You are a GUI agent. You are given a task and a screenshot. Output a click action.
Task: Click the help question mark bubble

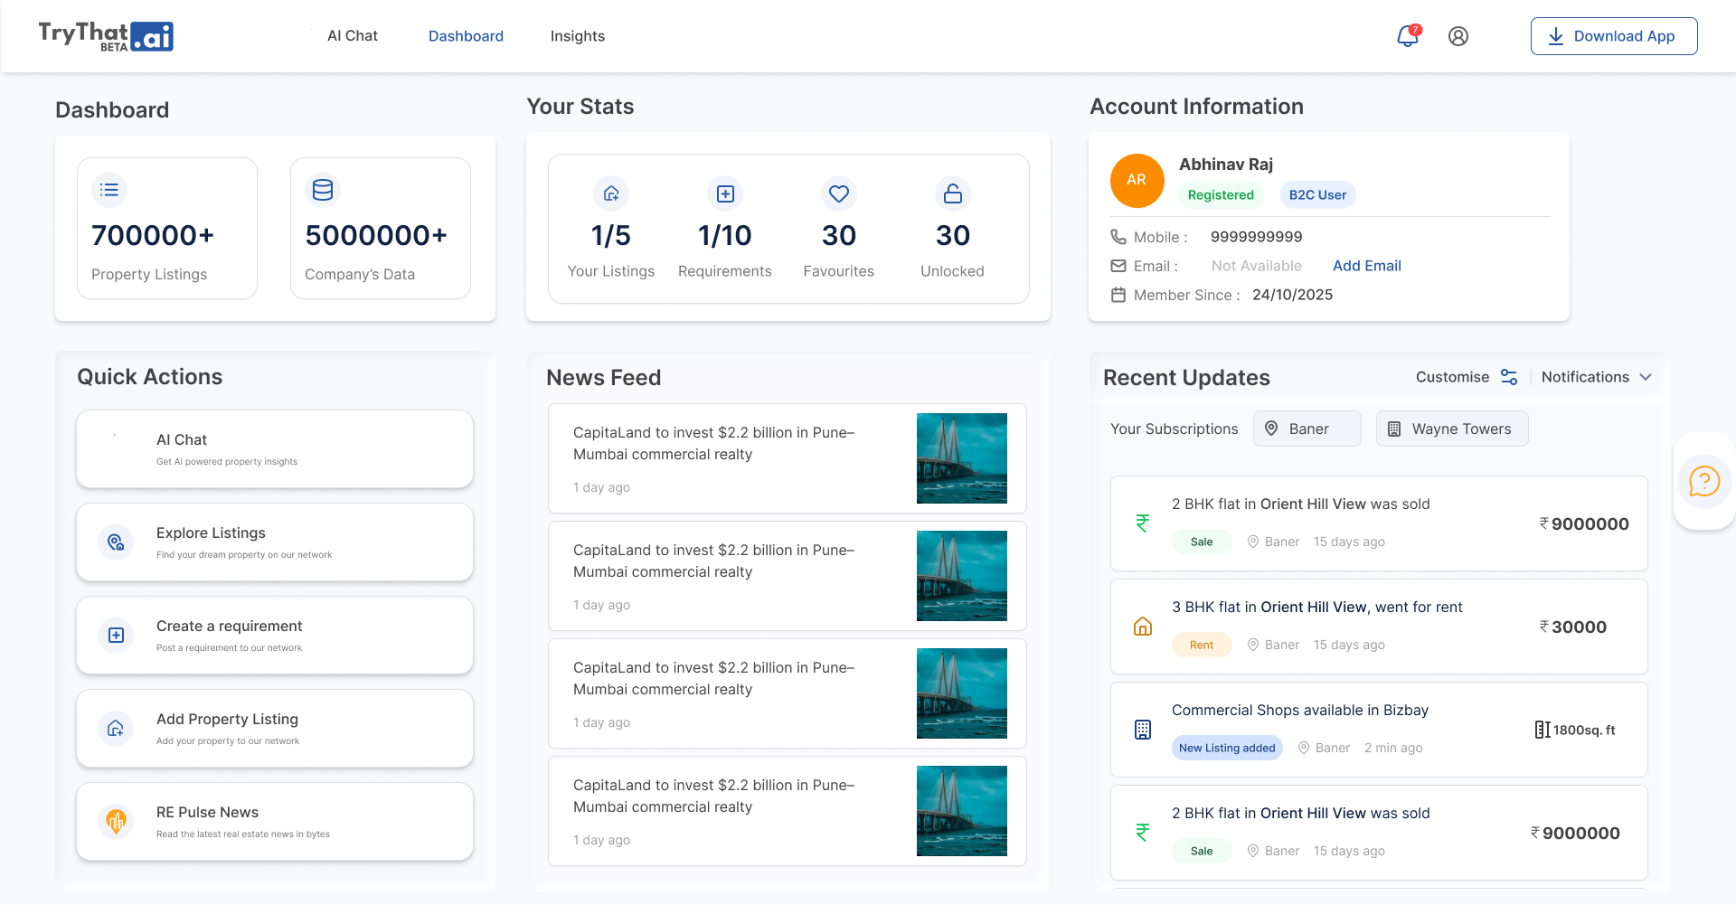(x=1703, y=481)
